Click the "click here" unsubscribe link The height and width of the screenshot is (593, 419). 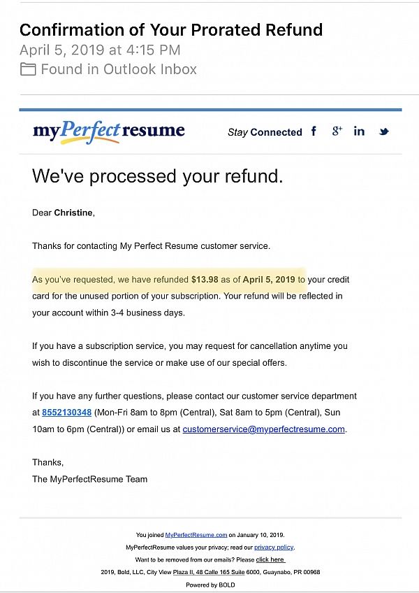click(270, 559)
